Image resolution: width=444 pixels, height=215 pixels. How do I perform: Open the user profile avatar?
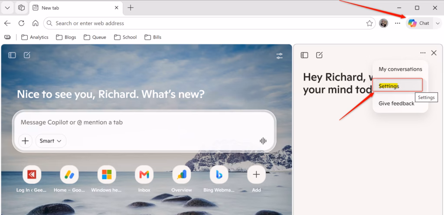tap(384, 23)
